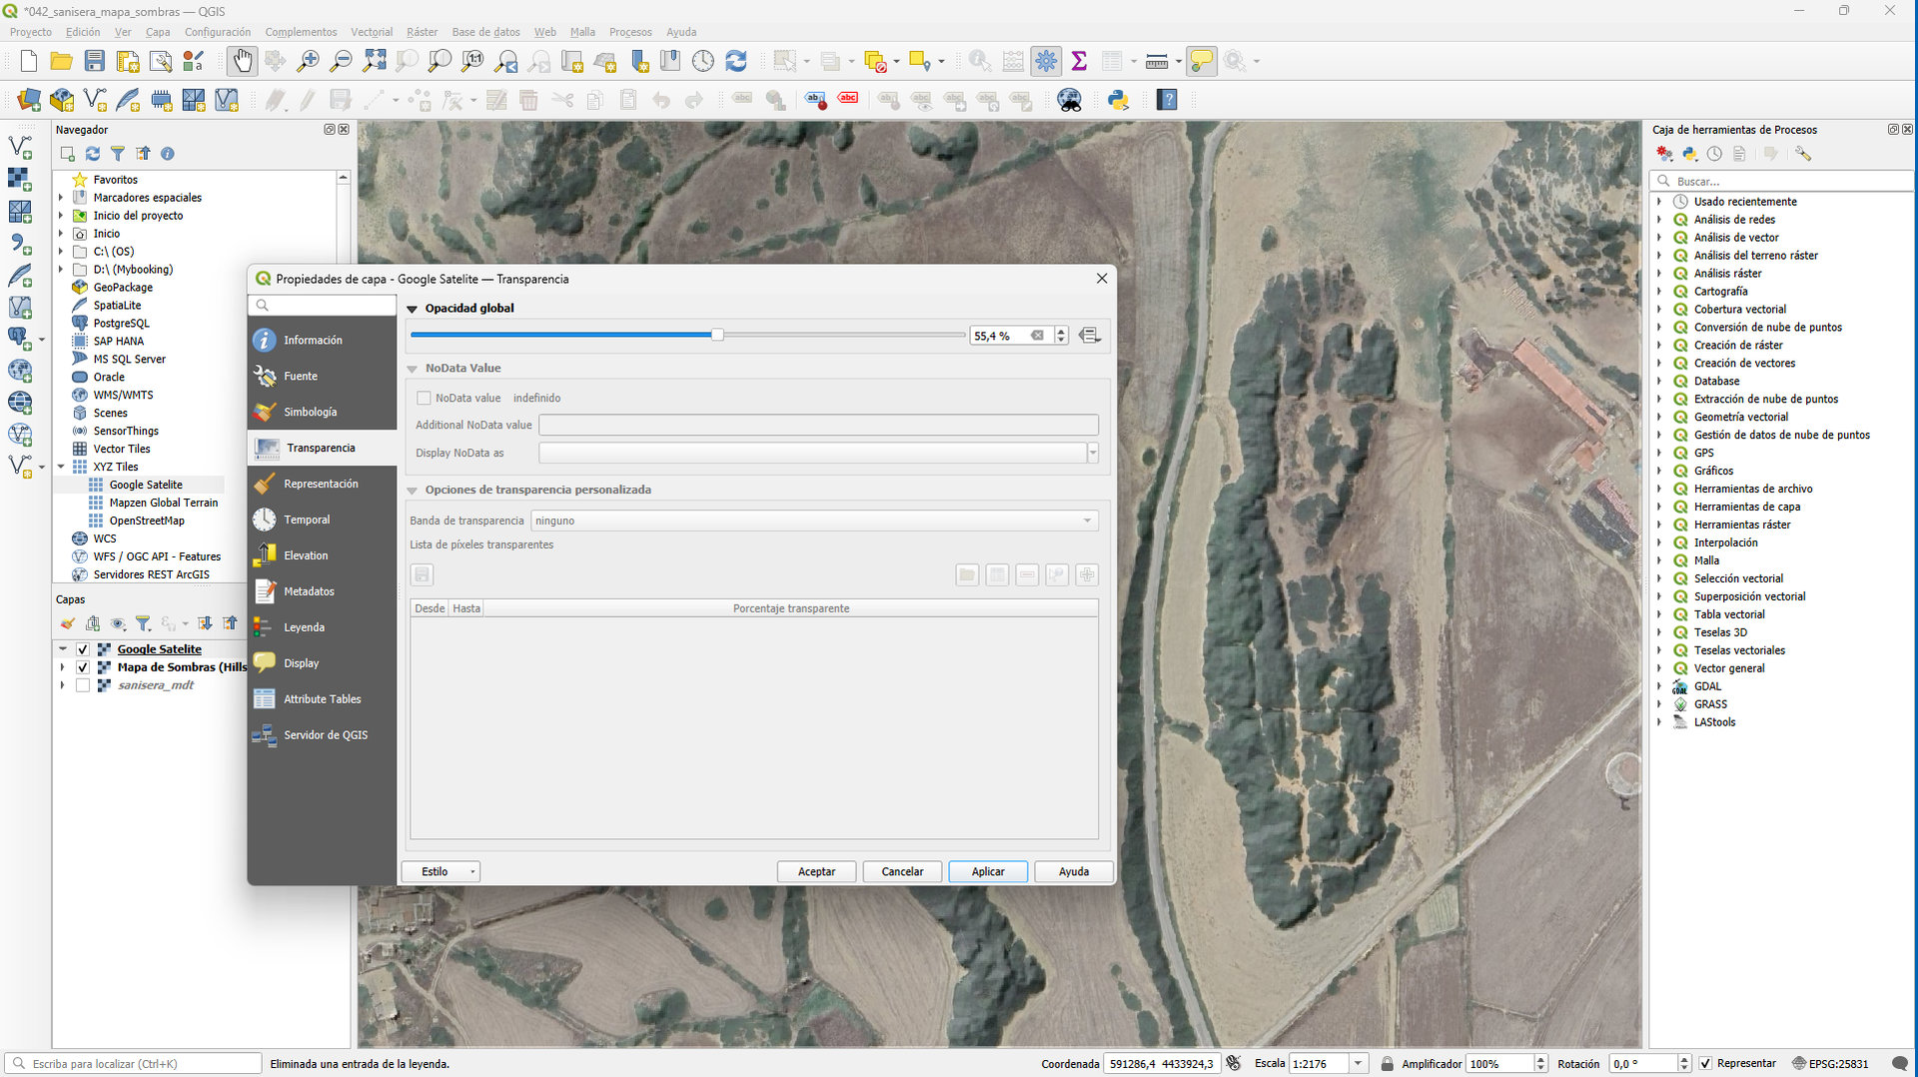Image resolution: width=1918 pixels, height=1077 pixels.
Task: Click the Refresh icon in main toolbar
Action: [x=736, y=61]
